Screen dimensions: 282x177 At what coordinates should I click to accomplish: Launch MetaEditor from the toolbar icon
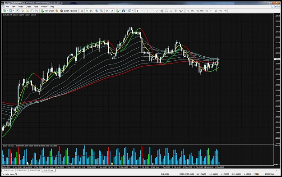pos(57,11)
